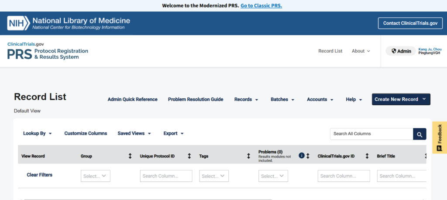Expand the Lookup By dropdown
Image resolution: width=447 pixels, height=200 pixels.
(38, 133)
